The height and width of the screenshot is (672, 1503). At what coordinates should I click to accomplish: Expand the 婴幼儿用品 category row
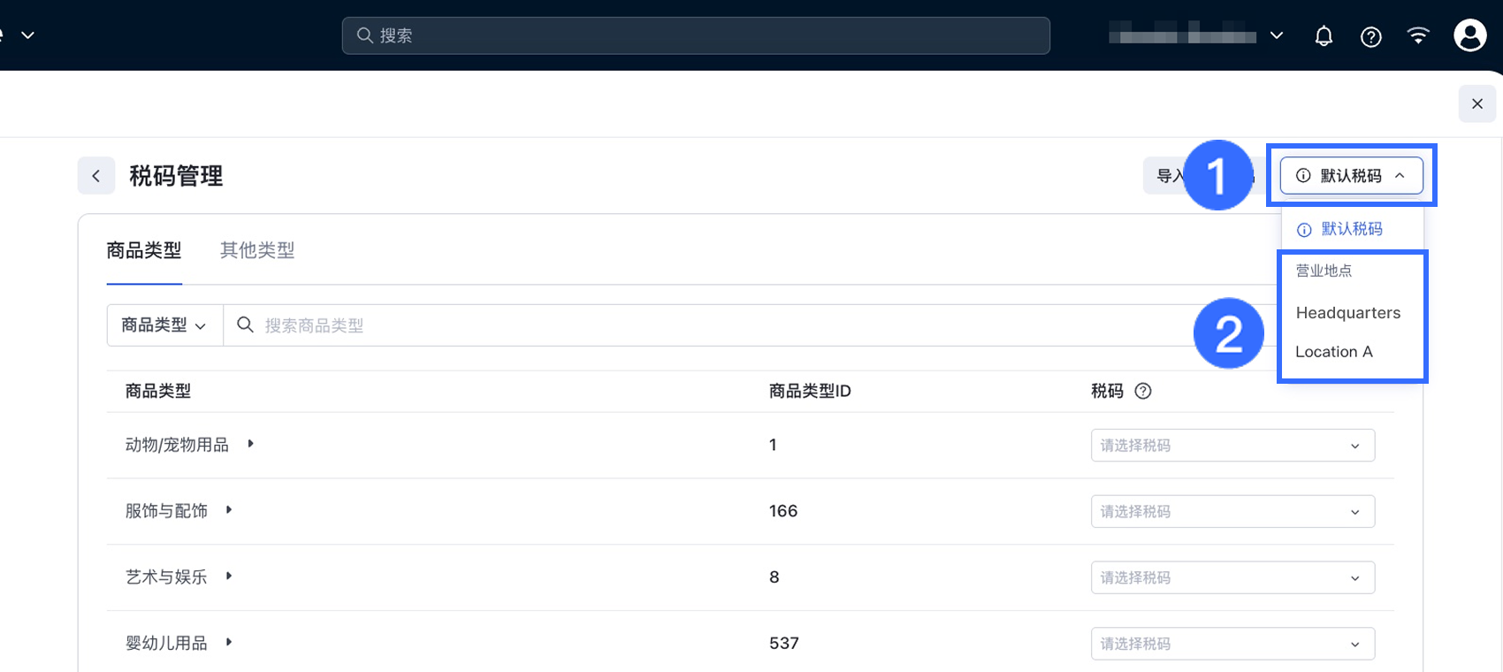pos(229,643)
